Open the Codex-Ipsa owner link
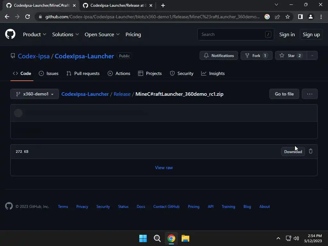This screenshot has height=246, width=328. (x=34, y=56)
